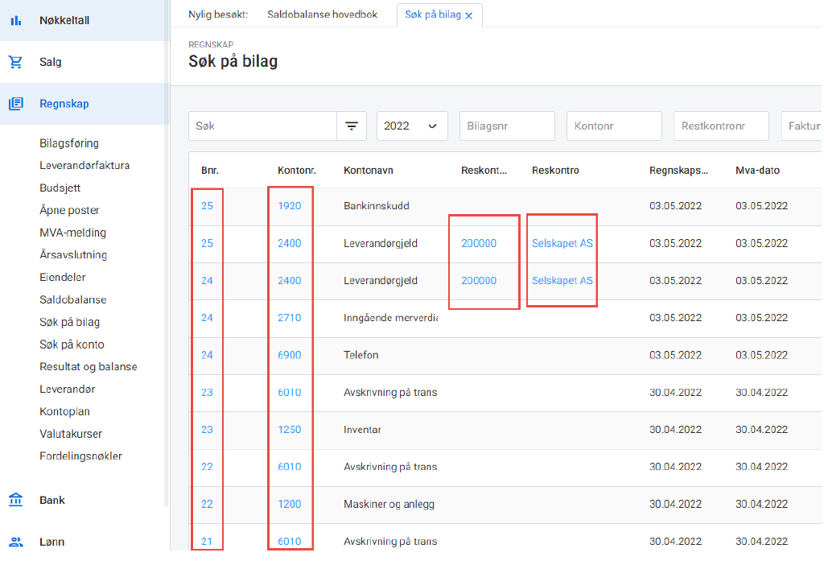Click the Regnskap ledger icon
The image size is (824, 565).
pyautogui.click(x=16, y=104)
